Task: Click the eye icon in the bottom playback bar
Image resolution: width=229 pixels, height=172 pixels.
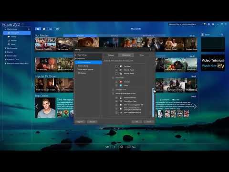Action: (107, 147)
